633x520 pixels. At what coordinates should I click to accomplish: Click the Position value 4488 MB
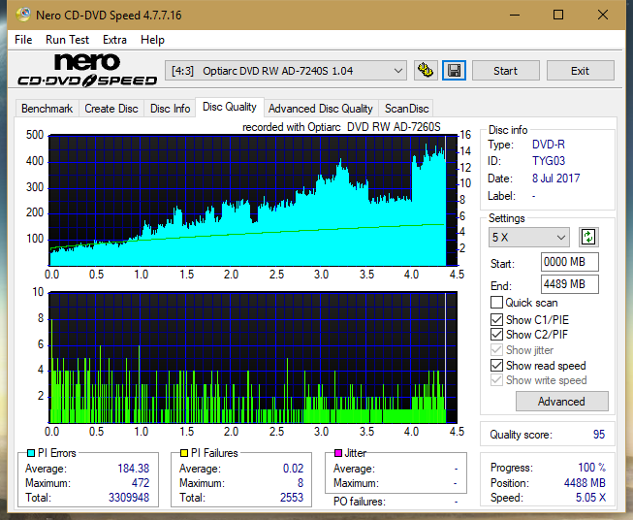(x=585, y=483)
